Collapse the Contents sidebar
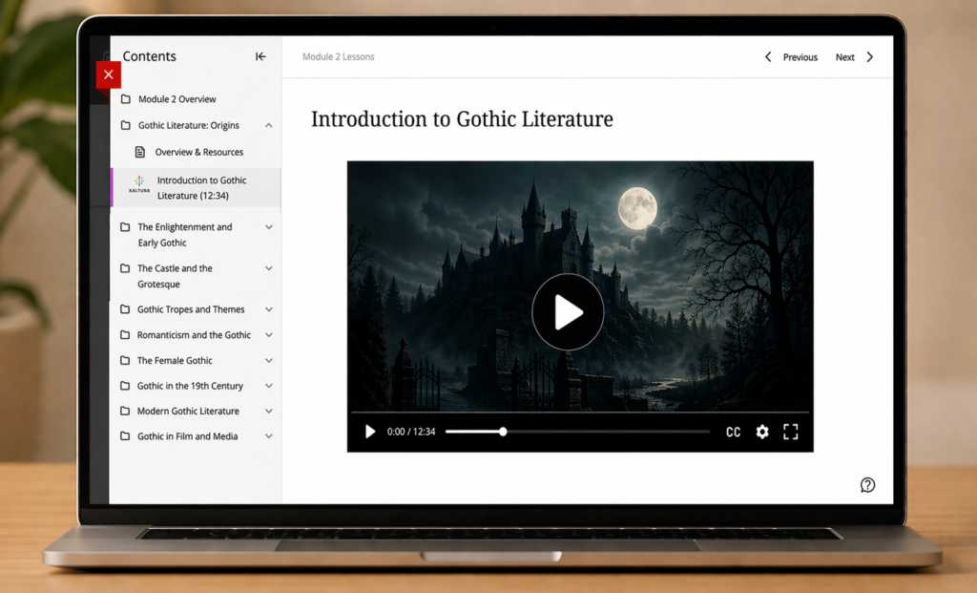This screenshot has width=977, height=593. 260,56
